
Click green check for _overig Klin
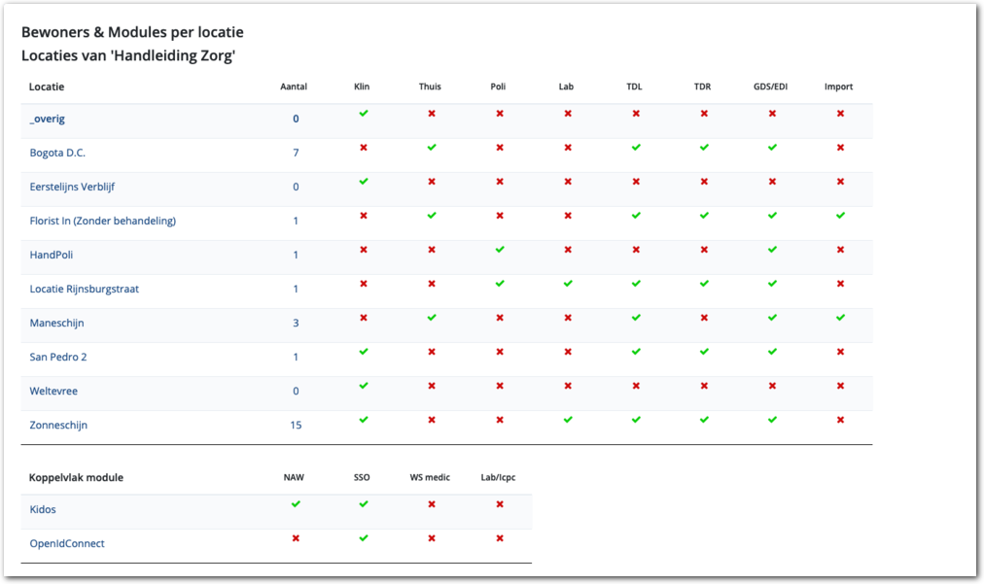tap(364, 114)
